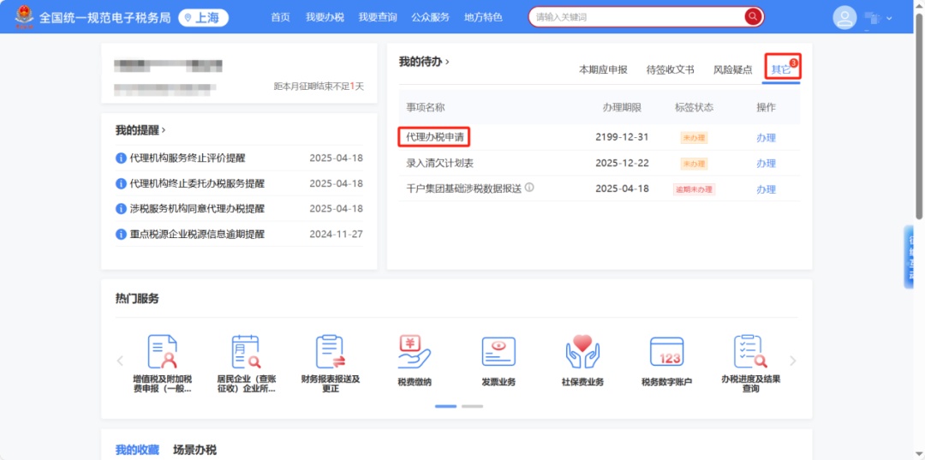
Task: Switch to the 本期应申报 tab
Action: pyautogui.click(x=603, y=69)
